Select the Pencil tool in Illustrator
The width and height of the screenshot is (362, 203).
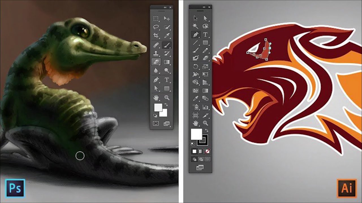click(x=205, y=50)
